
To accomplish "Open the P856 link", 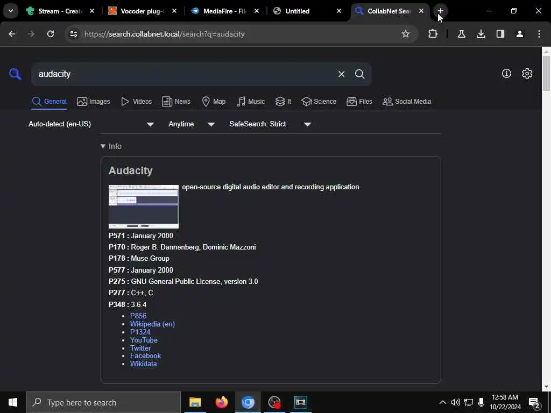I will (138, 316).
